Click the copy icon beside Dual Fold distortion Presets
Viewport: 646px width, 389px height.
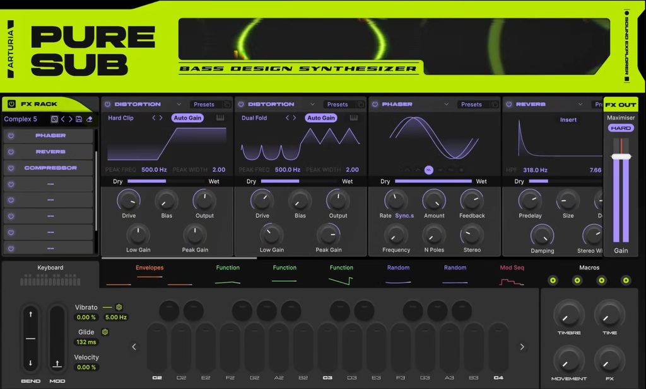point(360,104)
